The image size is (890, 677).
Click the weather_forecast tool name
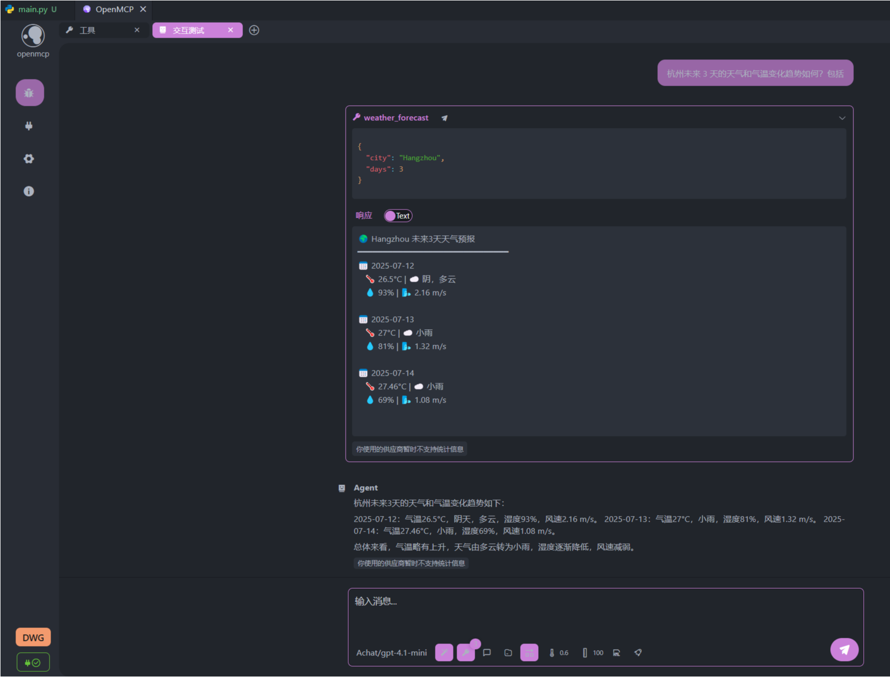coord(396,118)
